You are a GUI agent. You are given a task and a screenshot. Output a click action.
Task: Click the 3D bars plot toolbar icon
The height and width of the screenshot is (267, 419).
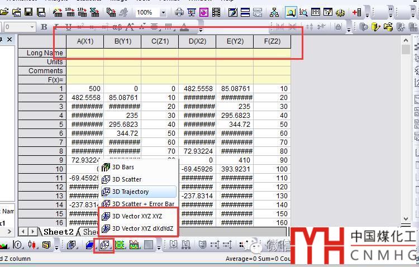pos(72,245)
